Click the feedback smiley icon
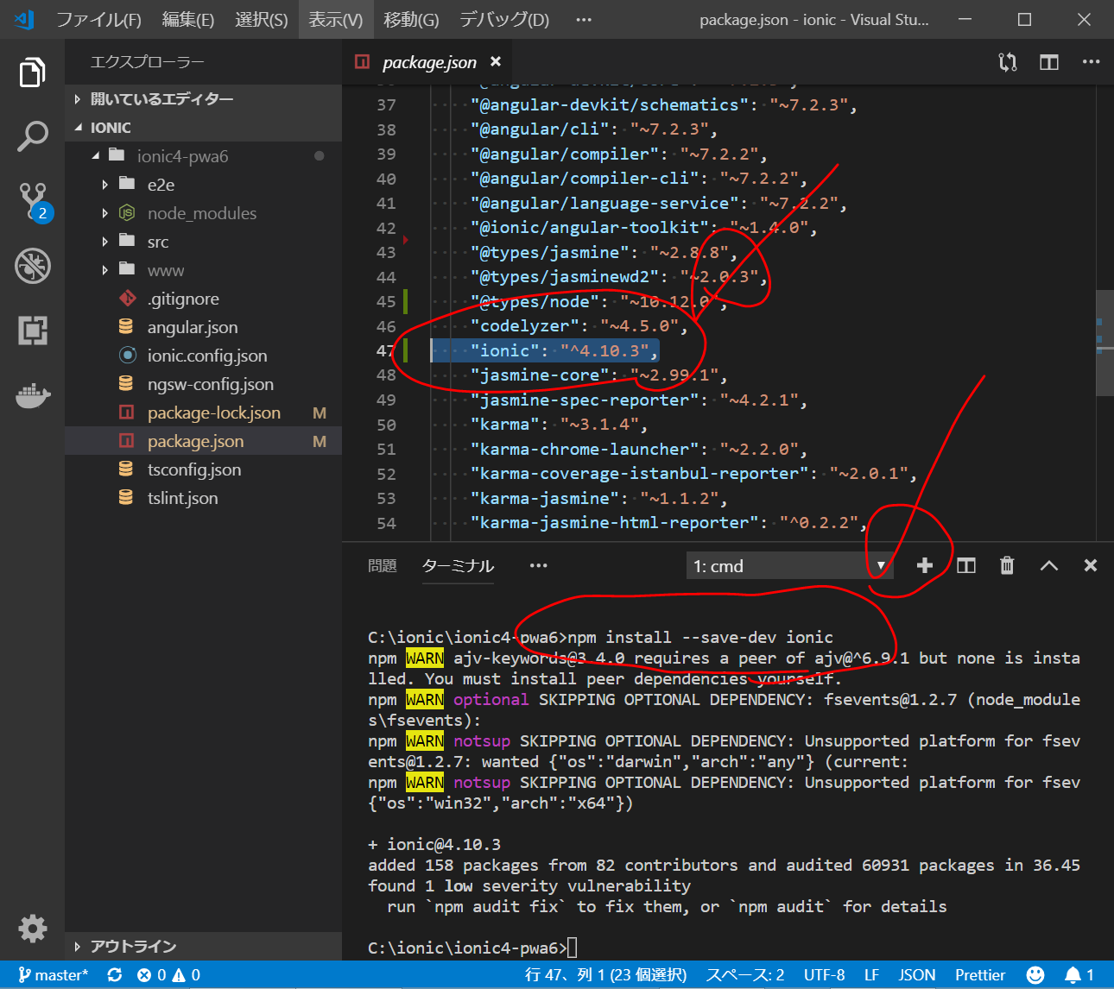Screen dimensions: 1114x989 (x=1035, y=975)
